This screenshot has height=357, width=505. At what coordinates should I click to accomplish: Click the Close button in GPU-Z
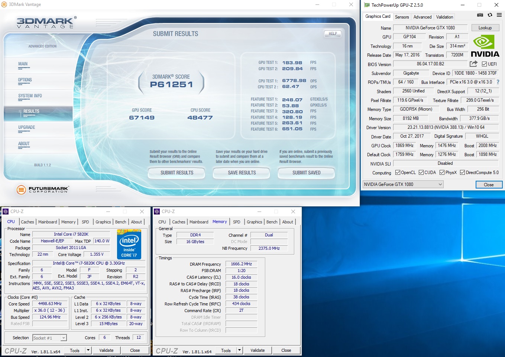[489, 185]
